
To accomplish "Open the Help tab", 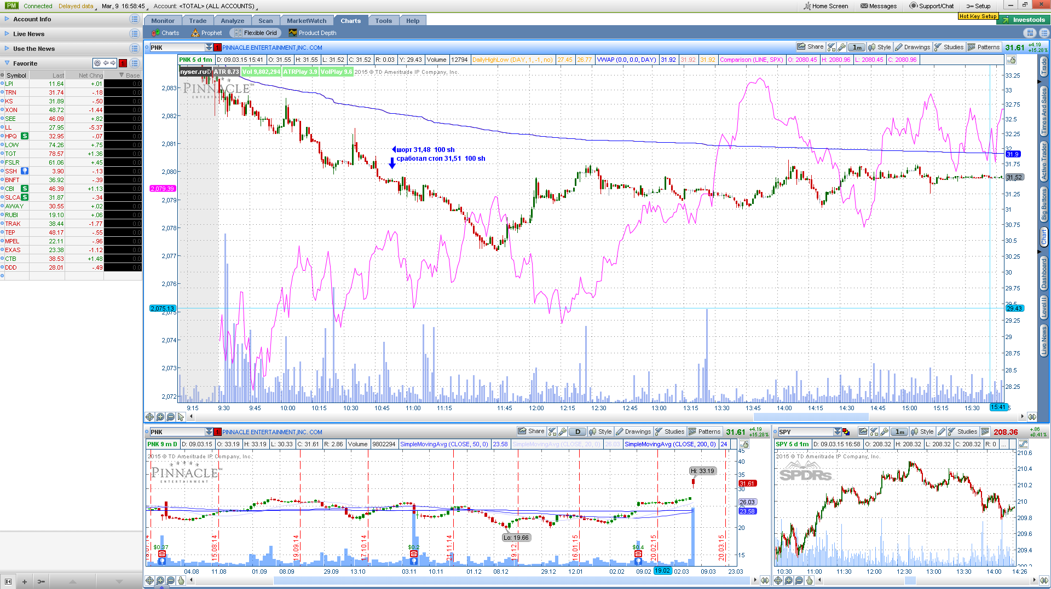I will (x=413, y=21).
